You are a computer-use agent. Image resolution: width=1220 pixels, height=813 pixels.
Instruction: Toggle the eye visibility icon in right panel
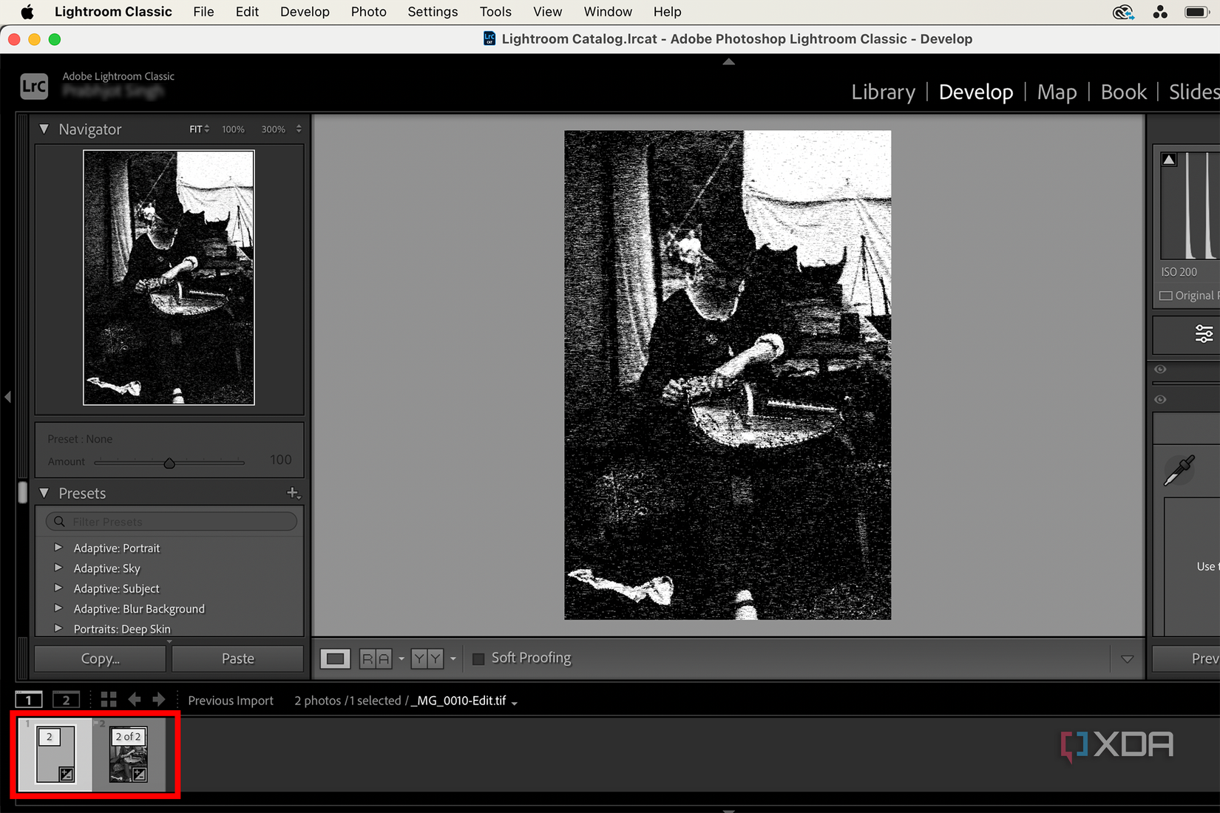(x=1160, y=370)
